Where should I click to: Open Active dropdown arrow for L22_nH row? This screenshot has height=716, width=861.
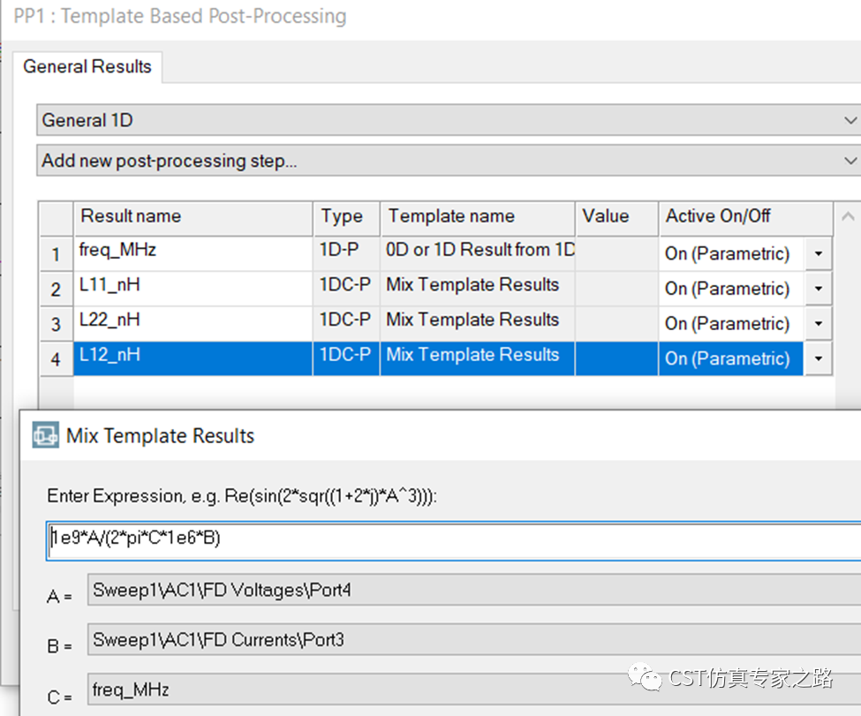click(818, 323)
